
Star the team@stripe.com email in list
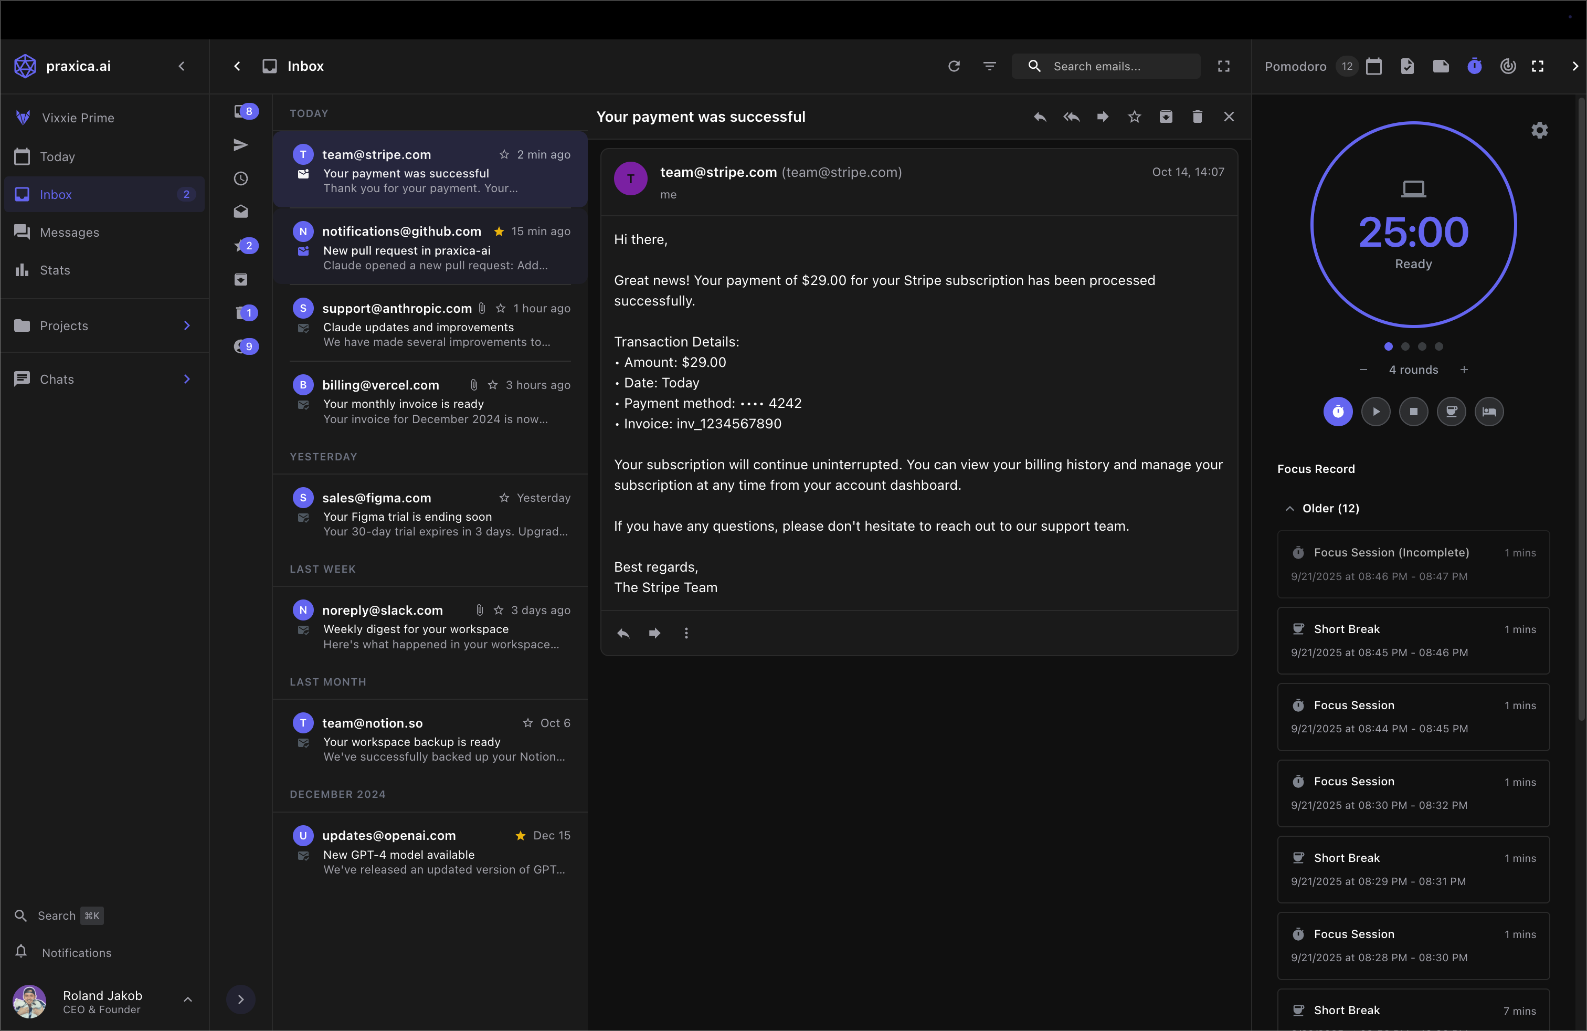coord(504,155)
